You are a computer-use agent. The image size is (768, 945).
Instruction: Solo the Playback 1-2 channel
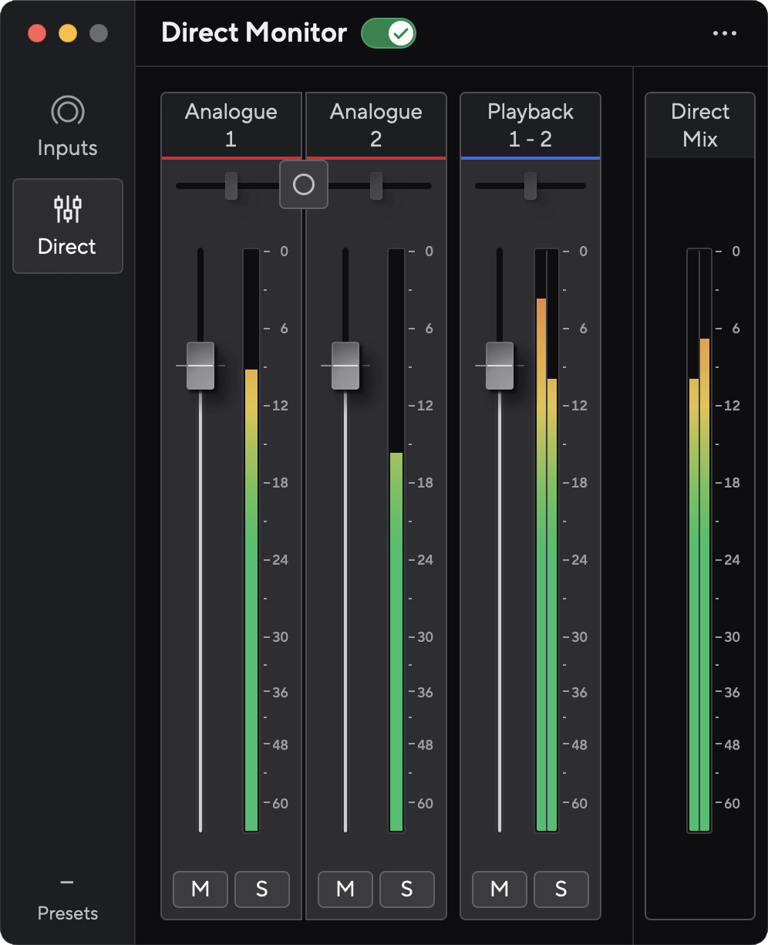click(561, 889)
